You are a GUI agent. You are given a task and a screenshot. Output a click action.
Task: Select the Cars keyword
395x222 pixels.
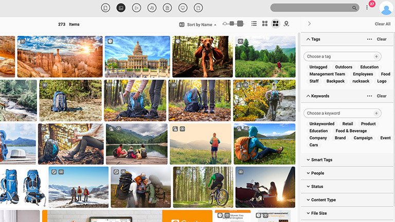coord(313,145)
